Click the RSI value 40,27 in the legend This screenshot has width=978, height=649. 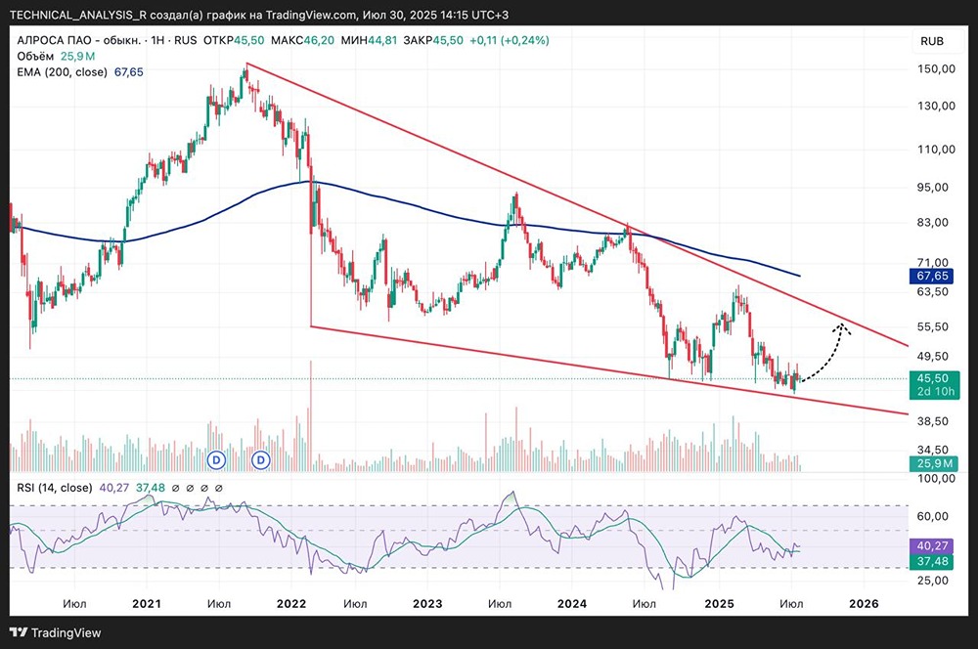click(113, 488)
